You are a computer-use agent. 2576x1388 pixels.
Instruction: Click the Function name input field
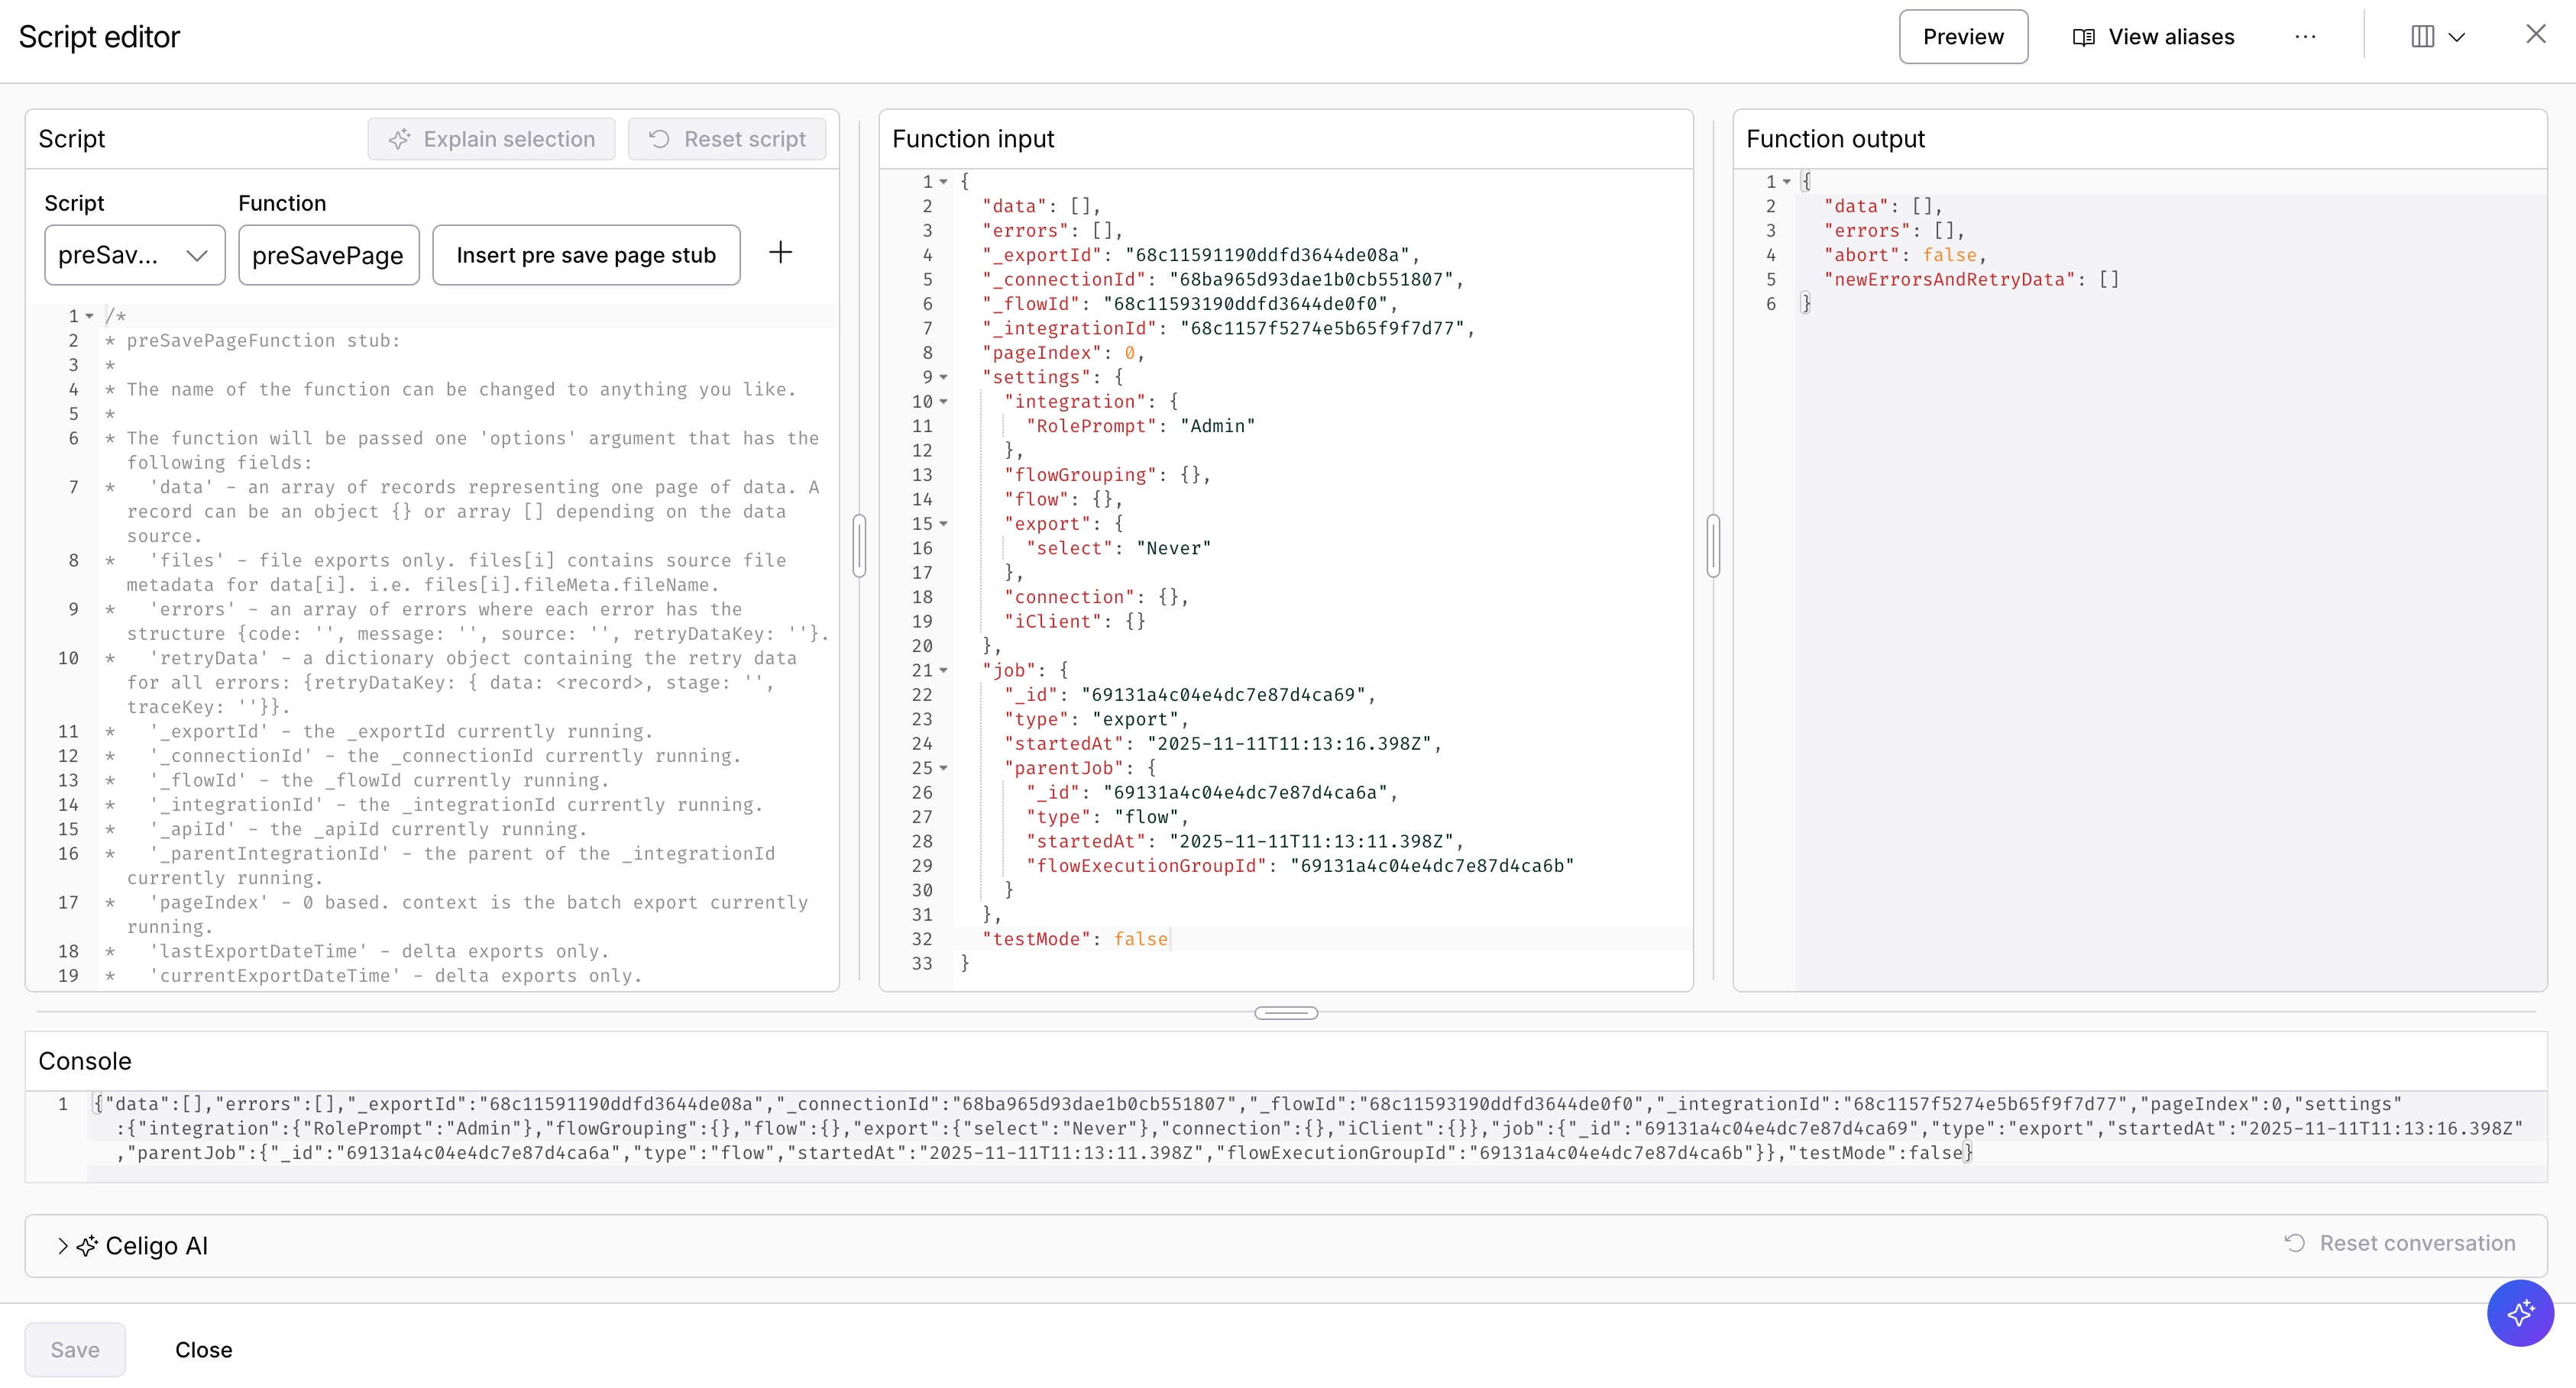point(328,255)
